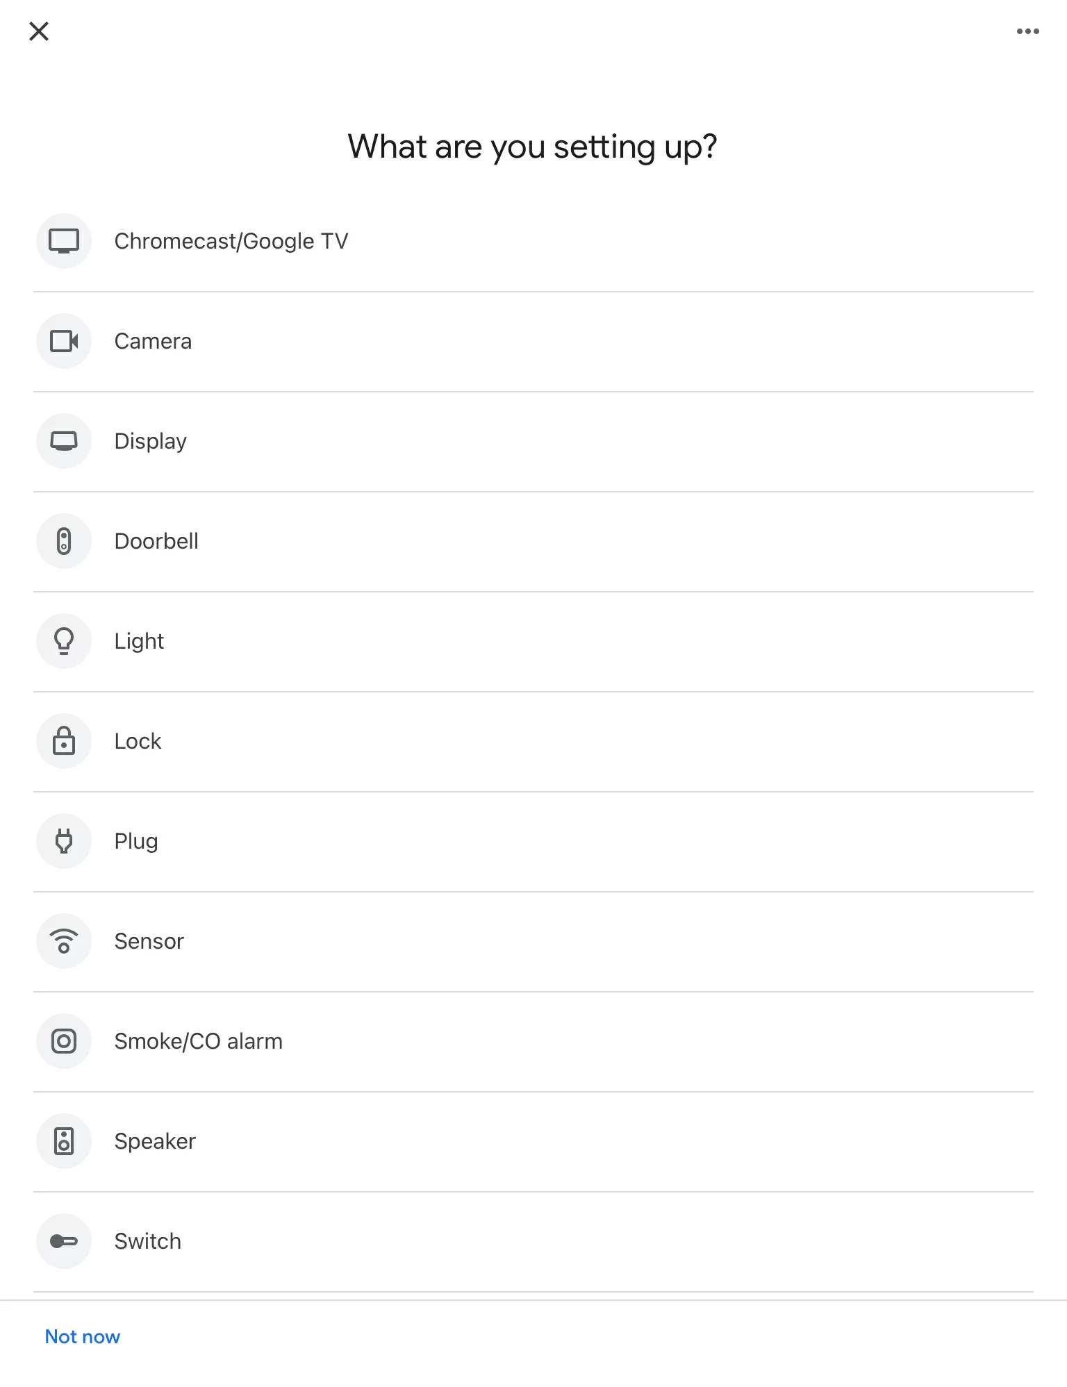Select Lock from the setup options
The width and height of the screenshot is (1067, 1387).
(138, 741)
